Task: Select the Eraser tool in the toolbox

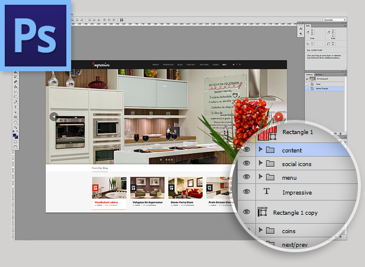Action: tap(15, 82)
